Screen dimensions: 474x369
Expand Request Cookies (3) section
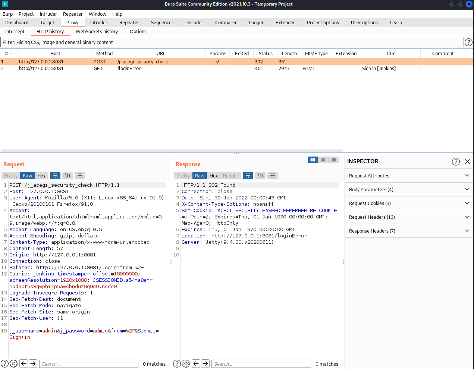409,203
